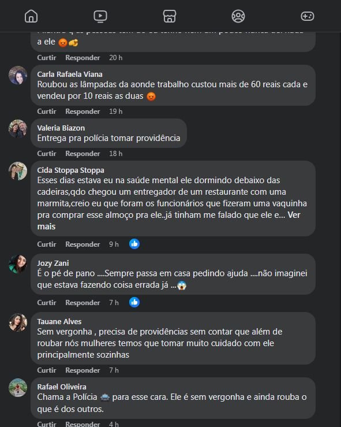
Task: Click Curtir under Tauane Alves's comment
Action: (47, 370)
